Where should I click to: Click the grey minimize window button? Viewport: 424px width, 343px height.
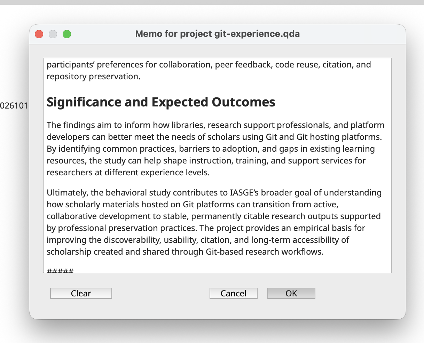(x=53, y=34)
